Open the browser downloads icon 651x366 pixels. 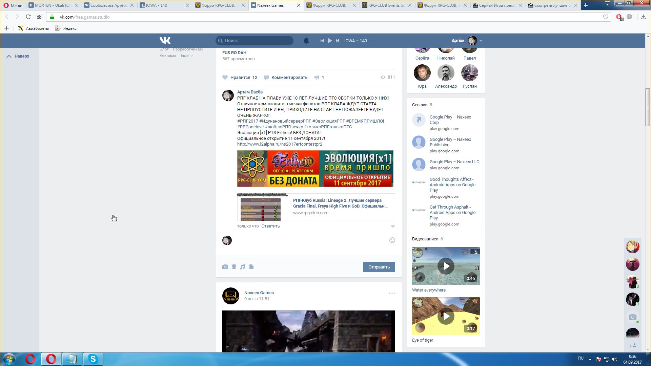[x=643, y=17]
